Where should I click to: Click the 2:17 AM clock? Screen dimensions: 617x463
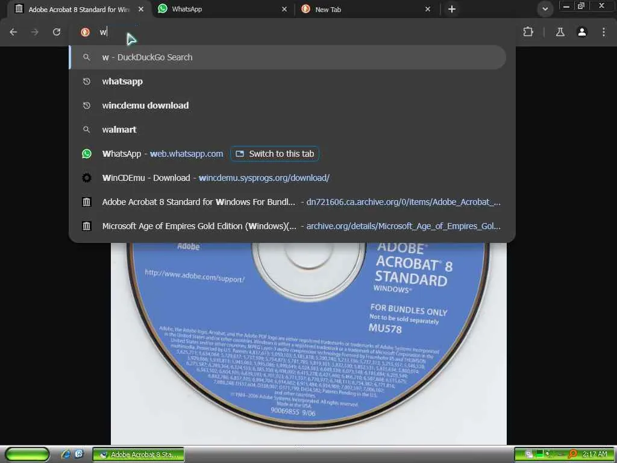point(595,455)
